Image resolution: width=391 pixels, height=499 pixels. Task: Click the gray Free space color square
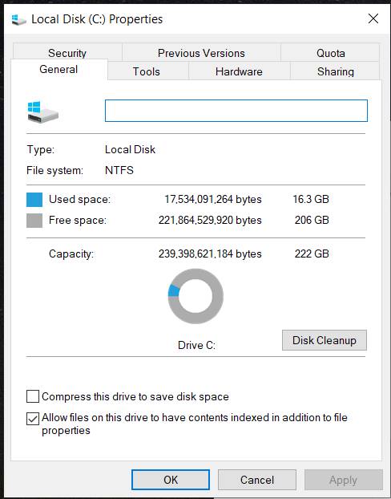34,221
